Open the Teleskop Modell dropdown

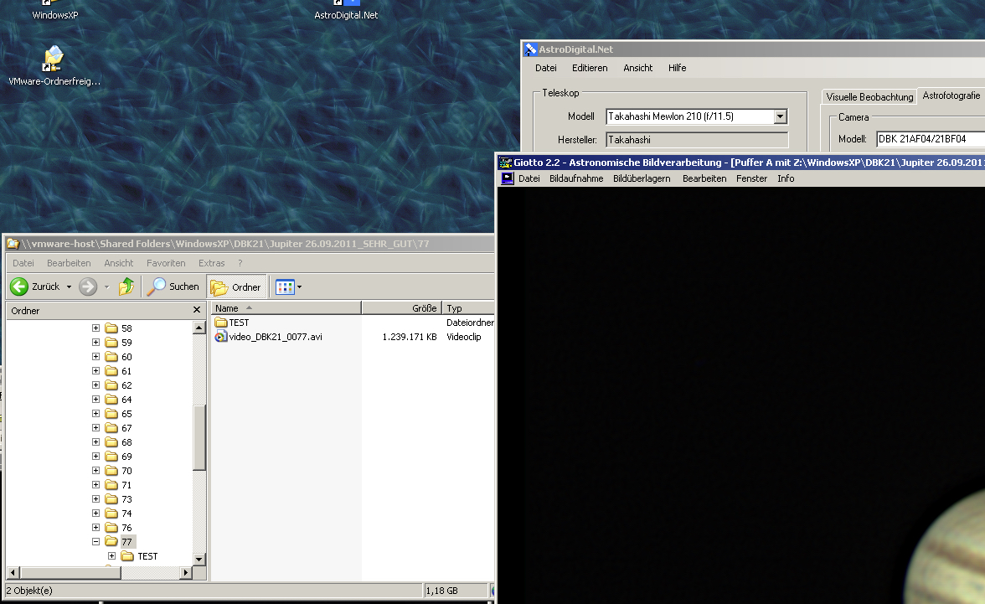pyautogui.click(x=781, y=116)
